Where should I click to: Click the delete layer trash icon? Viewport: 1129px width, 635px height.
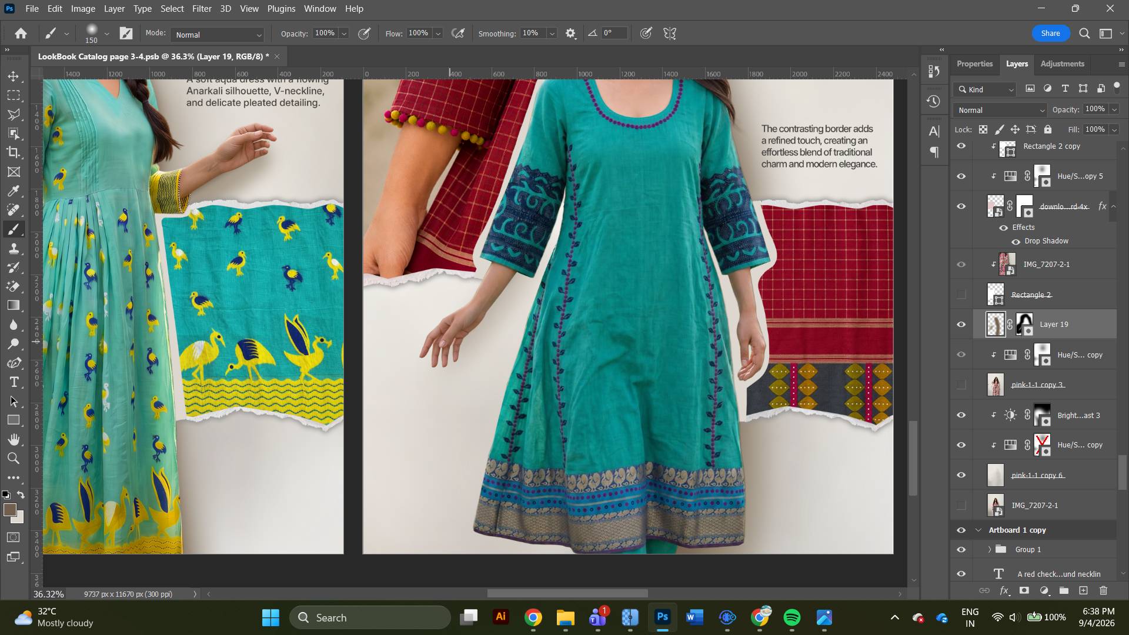pos(1103,590)
